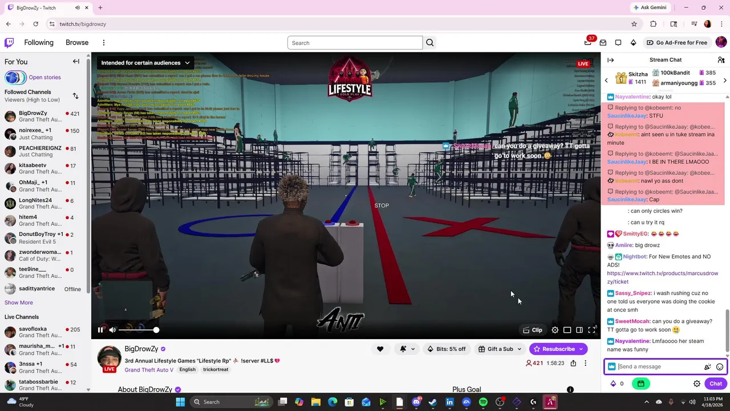Image resolution: width=730 pixels, height=411 pixels.
Task: Enter fullscreen on video player
Action: 591,330
